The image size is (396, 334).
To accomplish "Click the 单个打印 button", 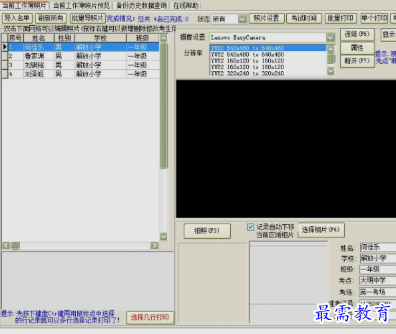I will (x=374, y=19).
